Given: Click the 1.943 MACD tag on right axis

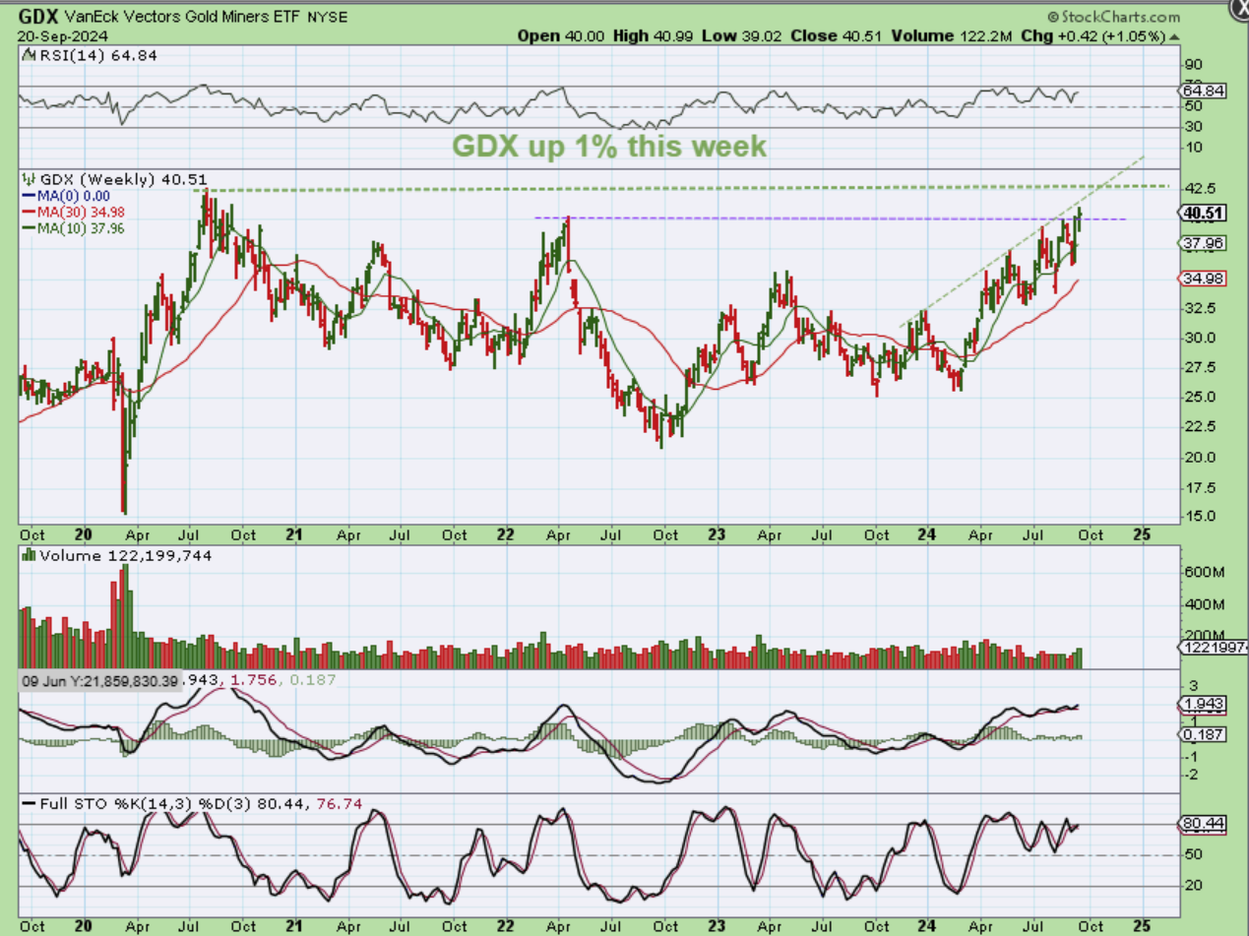Looking at the screenshot, I should pos(1203,704).
